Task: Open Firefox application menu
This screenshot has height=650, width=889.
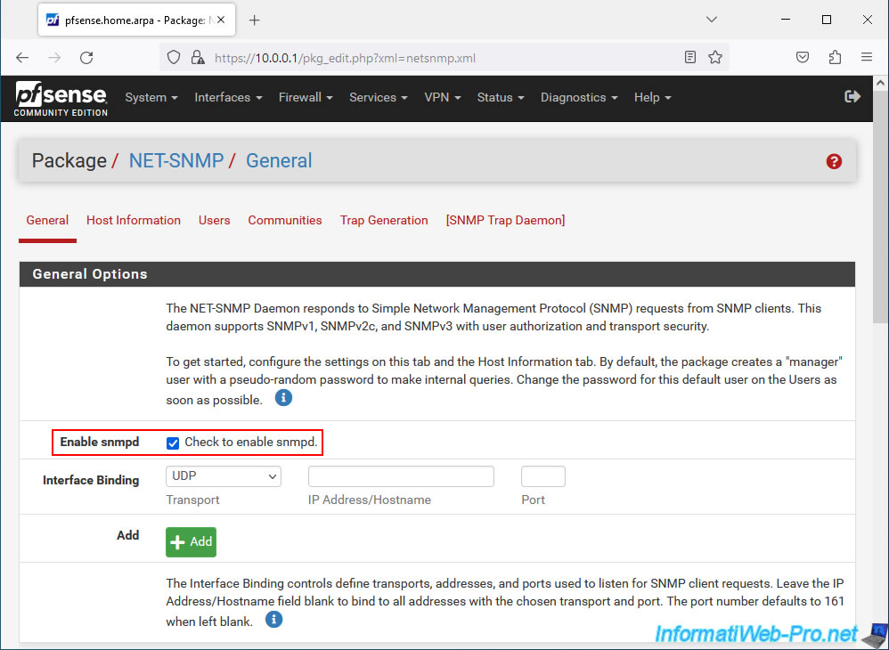Action: point(867,57)
